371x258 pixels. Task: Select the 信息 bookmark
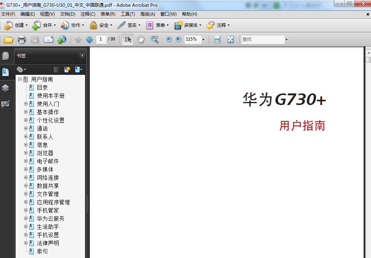42,145
